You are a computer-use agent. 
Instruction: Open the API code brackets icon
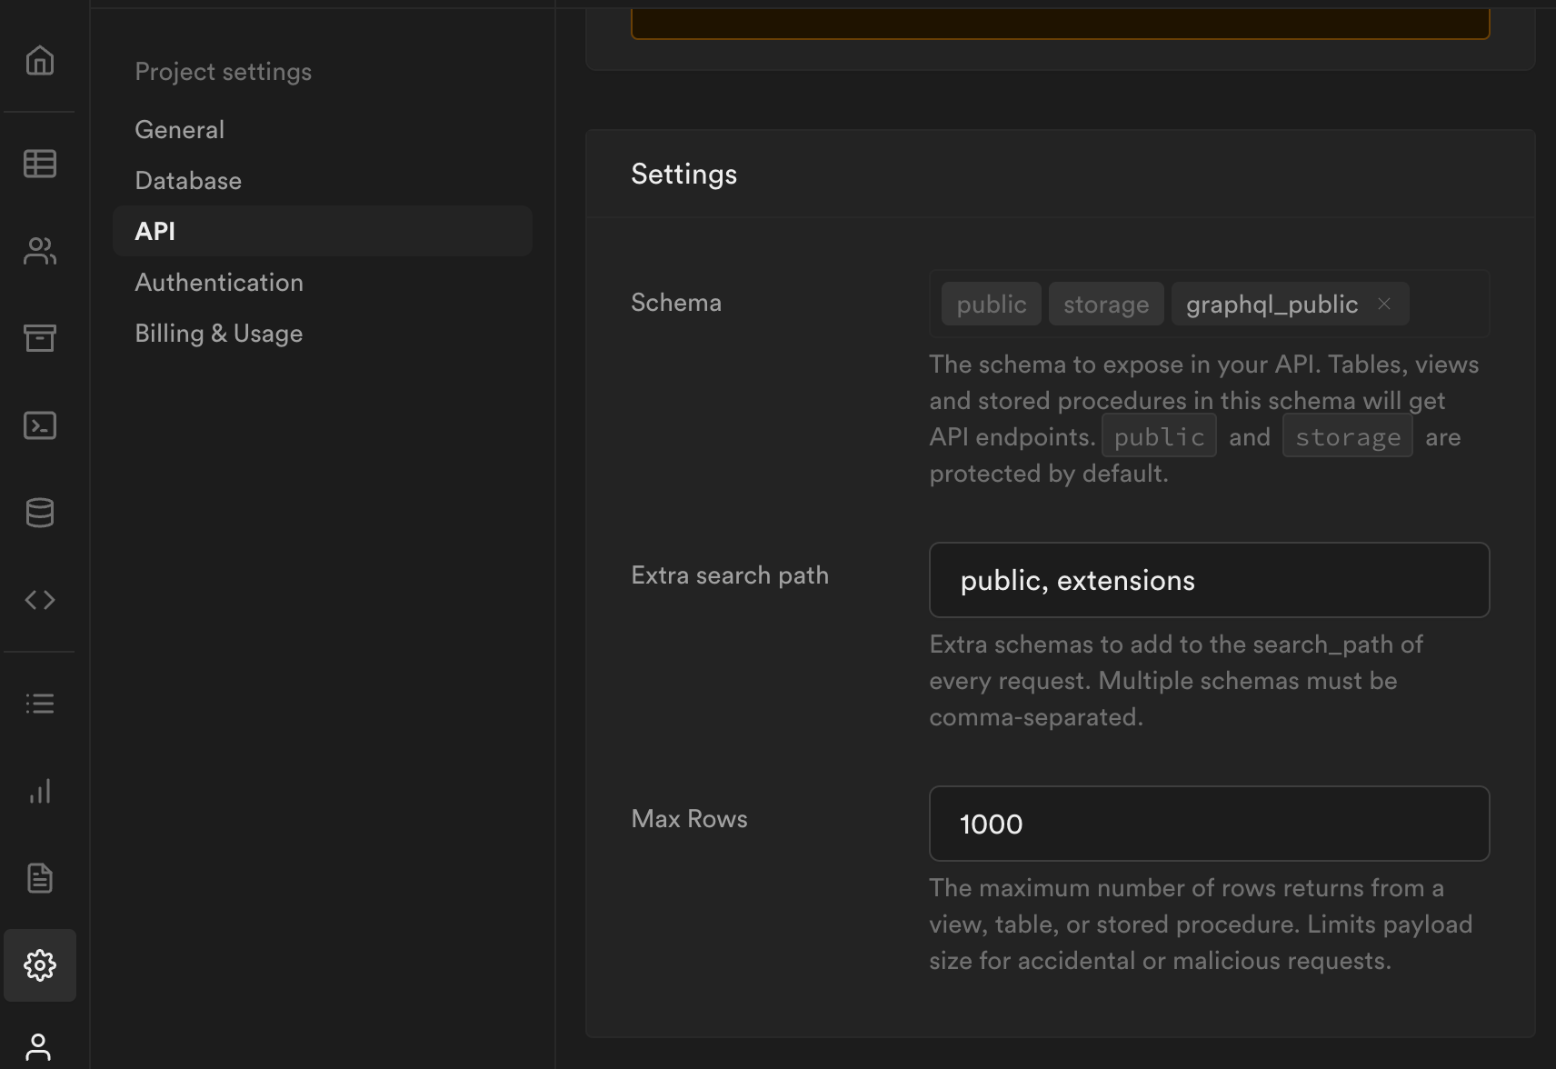pos(40,600)
